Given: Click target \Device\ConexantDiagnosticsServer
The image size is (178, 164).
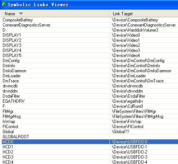Looking at the screenshot, I should click(144, 25).
